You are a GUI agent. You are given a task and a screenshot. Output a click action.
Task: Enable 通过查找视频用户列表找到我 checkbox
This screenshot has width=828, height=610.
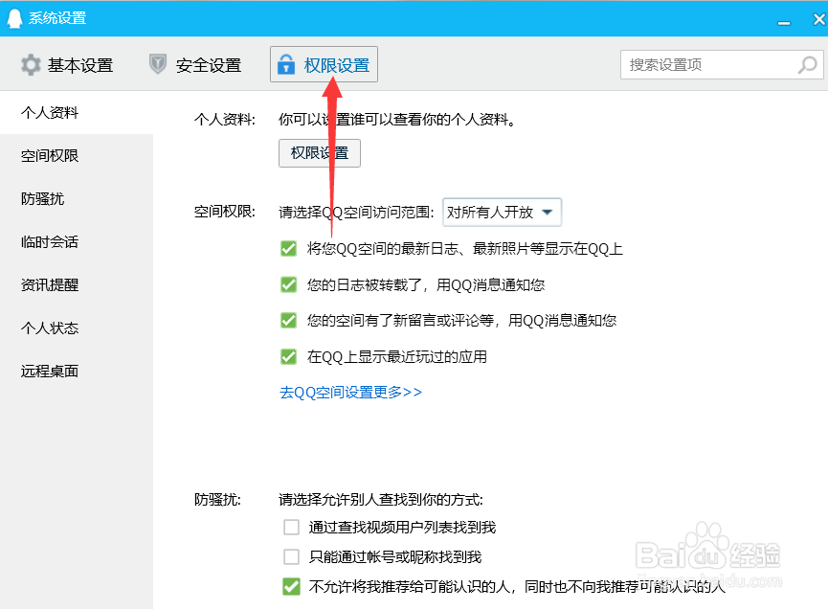click(291, 527)
